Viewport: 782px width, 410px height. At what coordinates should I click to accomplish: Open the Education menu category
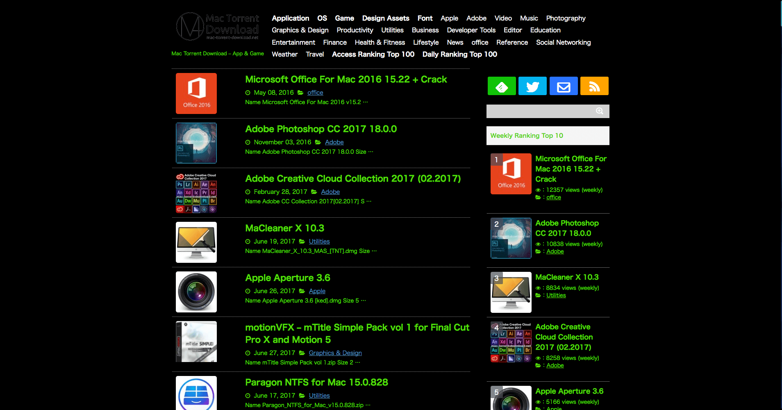[x=545, y=30]
